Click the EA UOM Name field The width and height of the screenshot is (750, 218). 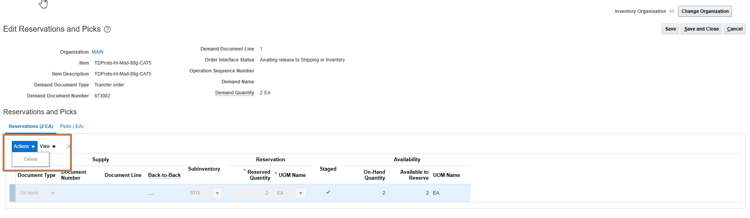285,193
